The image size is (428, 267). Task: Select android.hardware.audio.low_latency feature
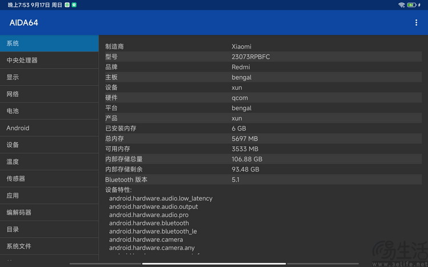pos(161,199)
